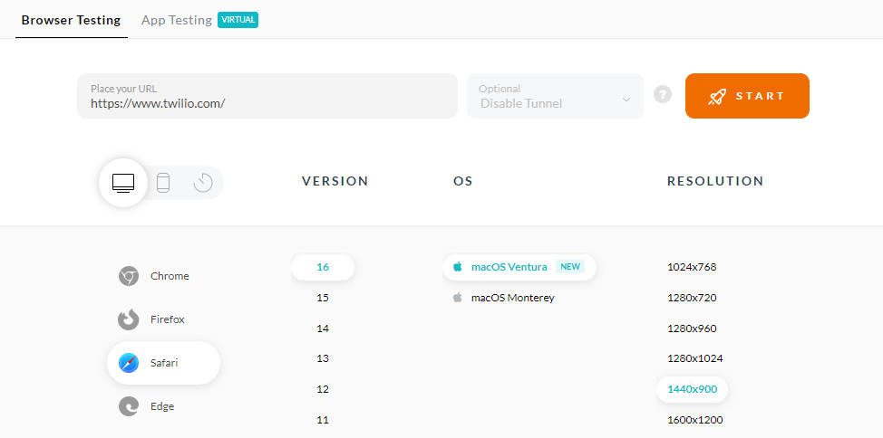Click Apple logo beside macOS Ventura
883x438 pixels.
(x=457, y=267)
